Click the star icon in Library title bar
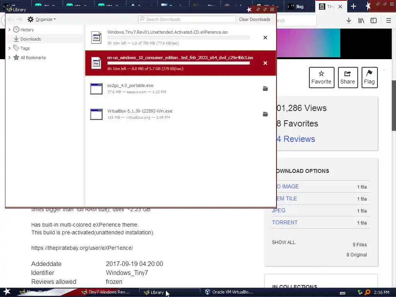Image resolution: width=396 pixels, height=297 pixels. 249,9
